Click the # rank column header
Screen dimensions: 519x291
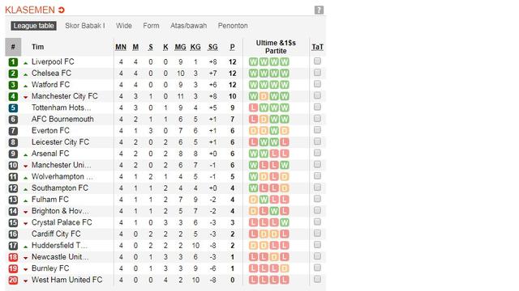(x=13, y=47)
